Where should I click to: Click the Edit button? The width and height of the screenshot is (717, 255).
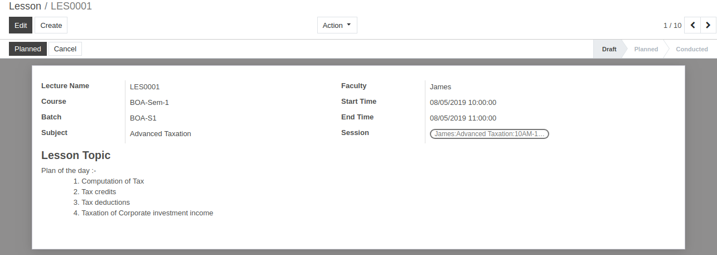[21, 25]
